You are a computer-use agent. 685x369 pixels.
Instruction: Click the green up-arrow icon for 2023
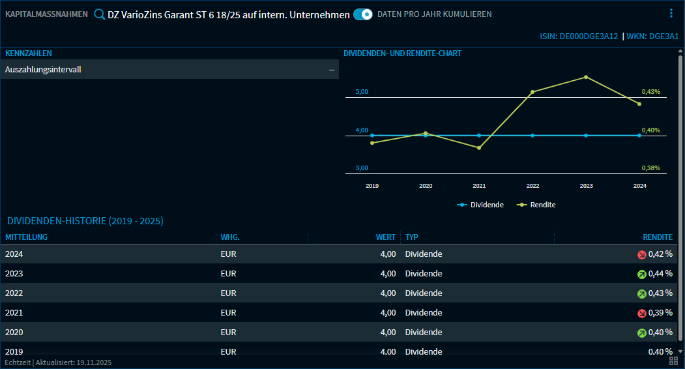pos(641,274)
